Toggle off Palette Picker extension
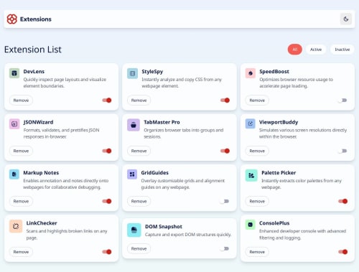 coord(343,201)
